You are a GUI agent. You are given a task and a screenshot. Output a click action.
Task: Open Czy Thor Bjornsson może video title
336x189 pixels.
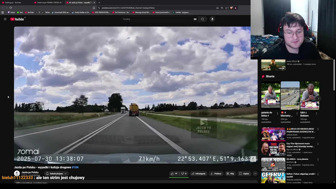coord(300,145)
